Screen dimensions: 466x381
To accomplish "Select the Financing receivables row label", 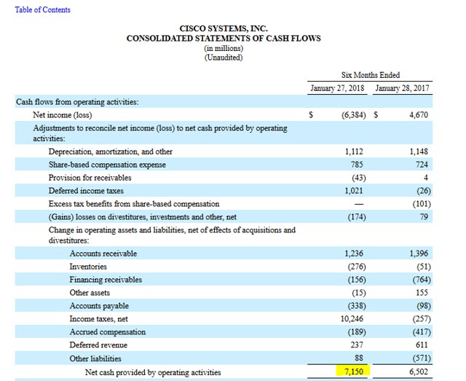I will 106,280.
